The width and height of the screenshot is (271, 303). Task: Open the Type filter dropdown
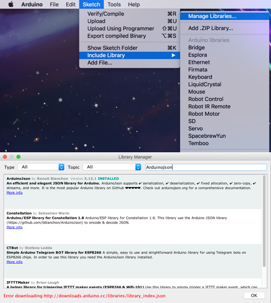pos(41,167)
